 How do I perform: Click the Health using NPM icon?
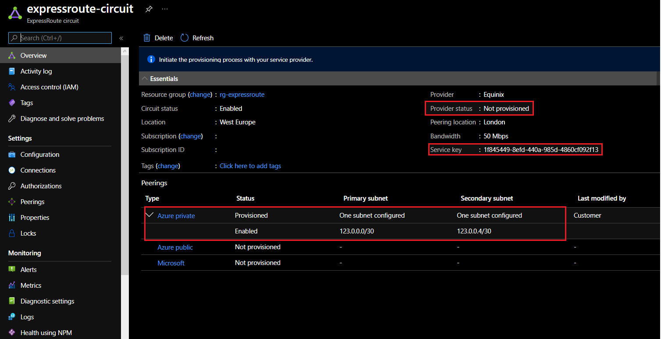tap(12, 333)
